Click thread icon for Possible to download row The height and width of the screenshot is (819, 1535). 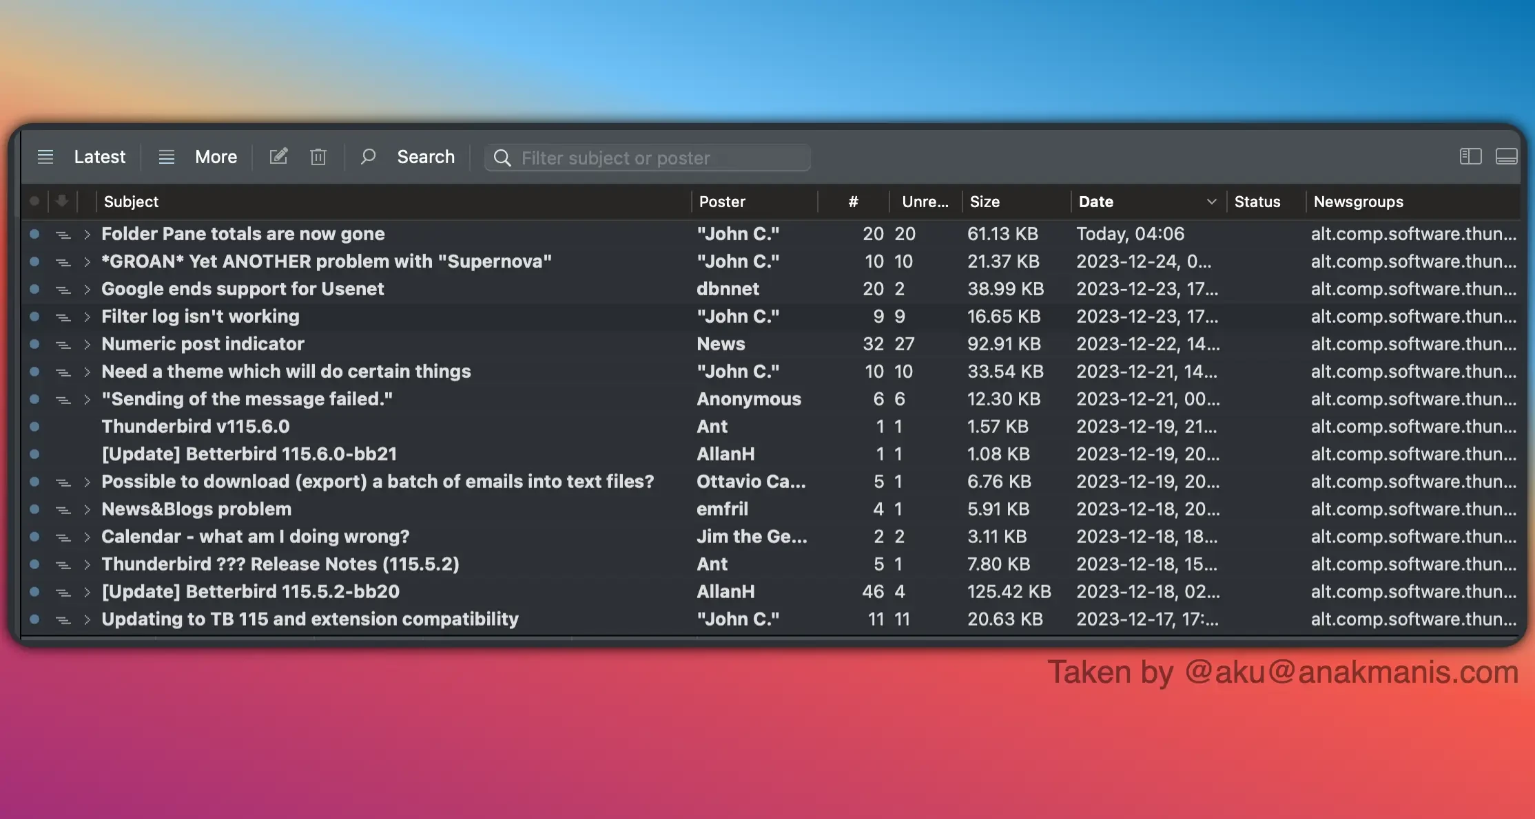point(63,482)
